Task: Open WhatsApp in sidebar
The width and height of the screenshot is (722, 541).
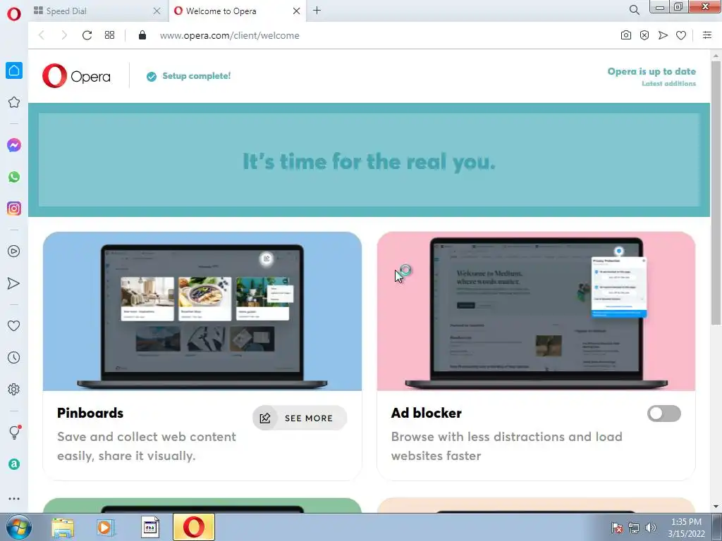Action: coord(14,177)
